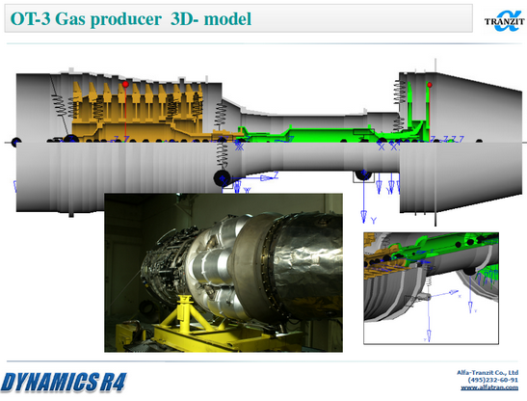
Task: Click the Tranzit alpha logo
Action: [505, 21]
